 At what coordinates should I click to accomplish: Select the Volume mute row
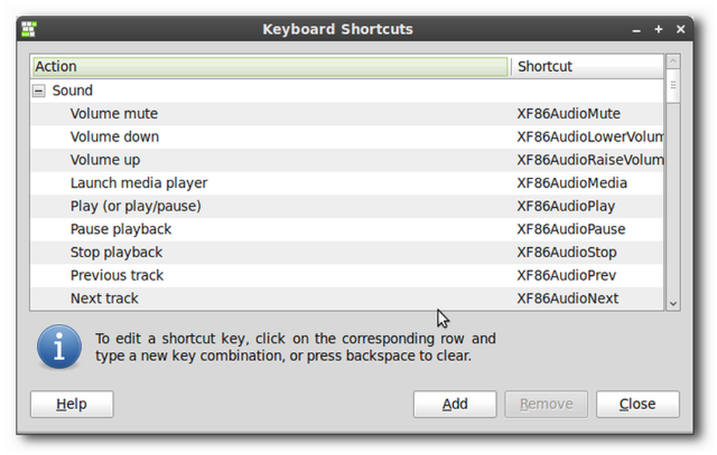tap(346, 114)
